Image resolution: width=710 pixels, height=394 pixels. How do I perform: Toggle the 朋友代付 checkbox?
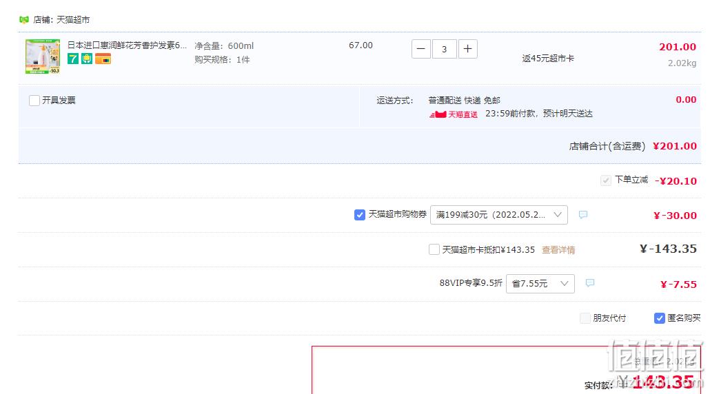pos(585,318)
